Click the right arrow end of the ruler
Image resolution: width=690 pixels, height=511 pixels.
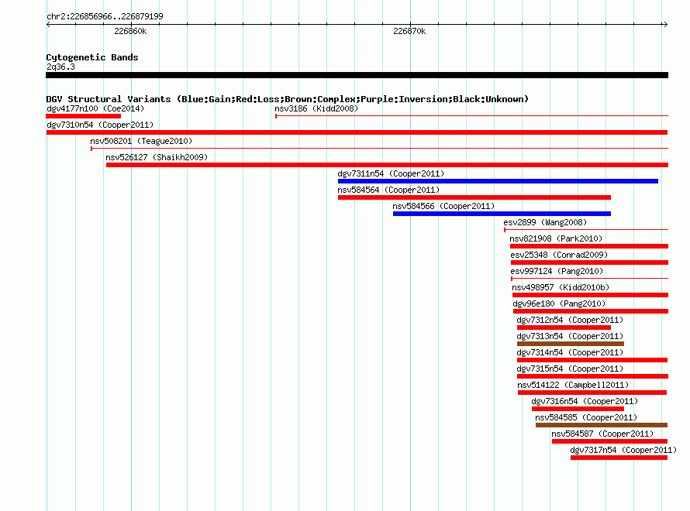[666, 25]
